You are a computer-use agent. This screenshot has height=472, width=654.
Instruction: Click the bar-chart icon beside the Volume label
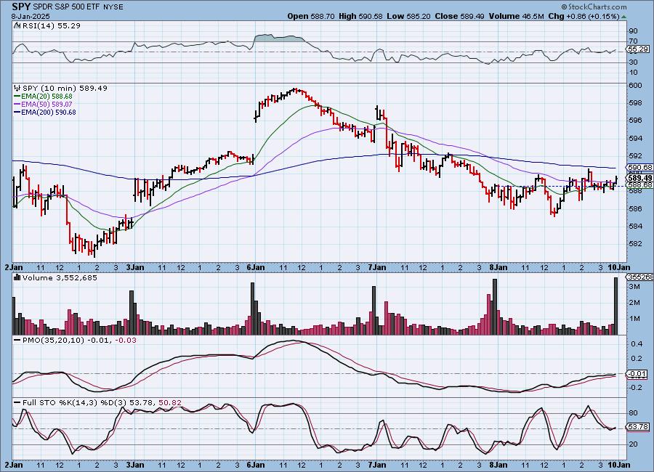(x=17, y=277)
